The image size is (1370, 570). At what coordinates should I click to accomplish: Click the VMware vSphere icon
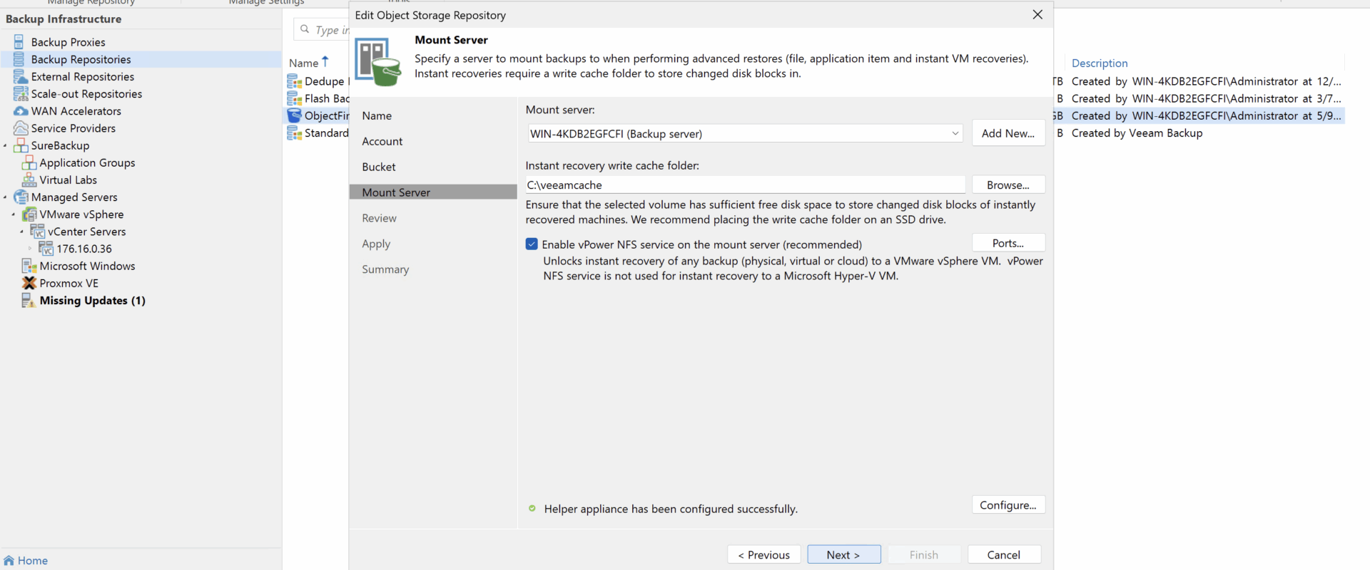(x=29, y=214)
